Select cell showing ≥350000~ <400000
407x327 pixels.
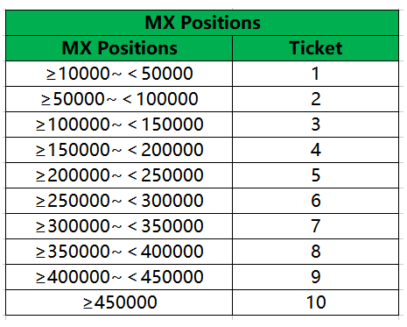(x=119, y=252)
